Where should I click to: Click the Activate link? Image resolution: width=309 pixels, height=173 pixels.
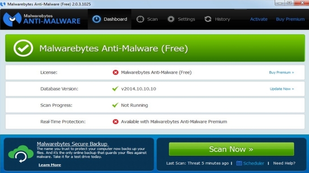259,19
